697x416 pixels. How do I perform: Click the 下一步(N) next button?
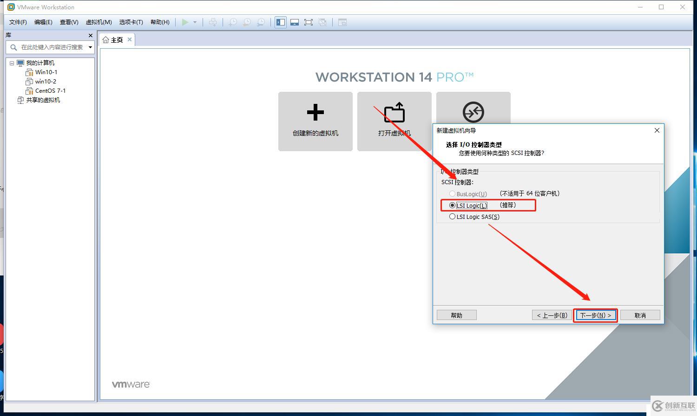tap(596, 315)
